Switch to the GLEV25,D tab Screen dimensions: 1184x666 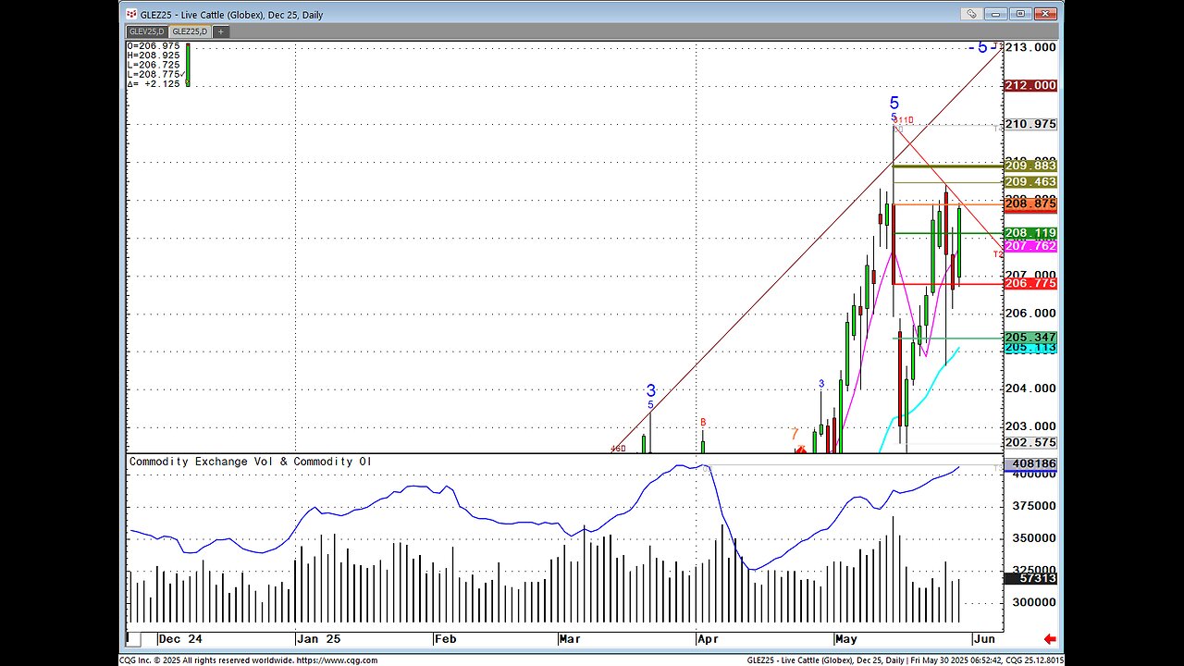point(146,31)
